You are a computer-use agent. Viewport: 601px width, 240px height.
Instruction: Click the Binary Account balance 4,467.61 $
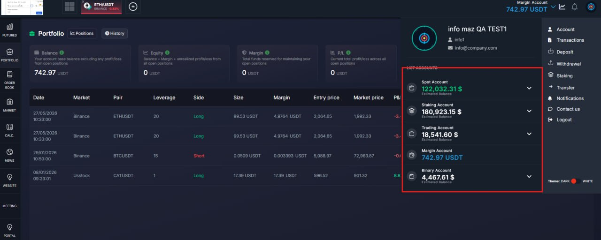click(438, 177)
